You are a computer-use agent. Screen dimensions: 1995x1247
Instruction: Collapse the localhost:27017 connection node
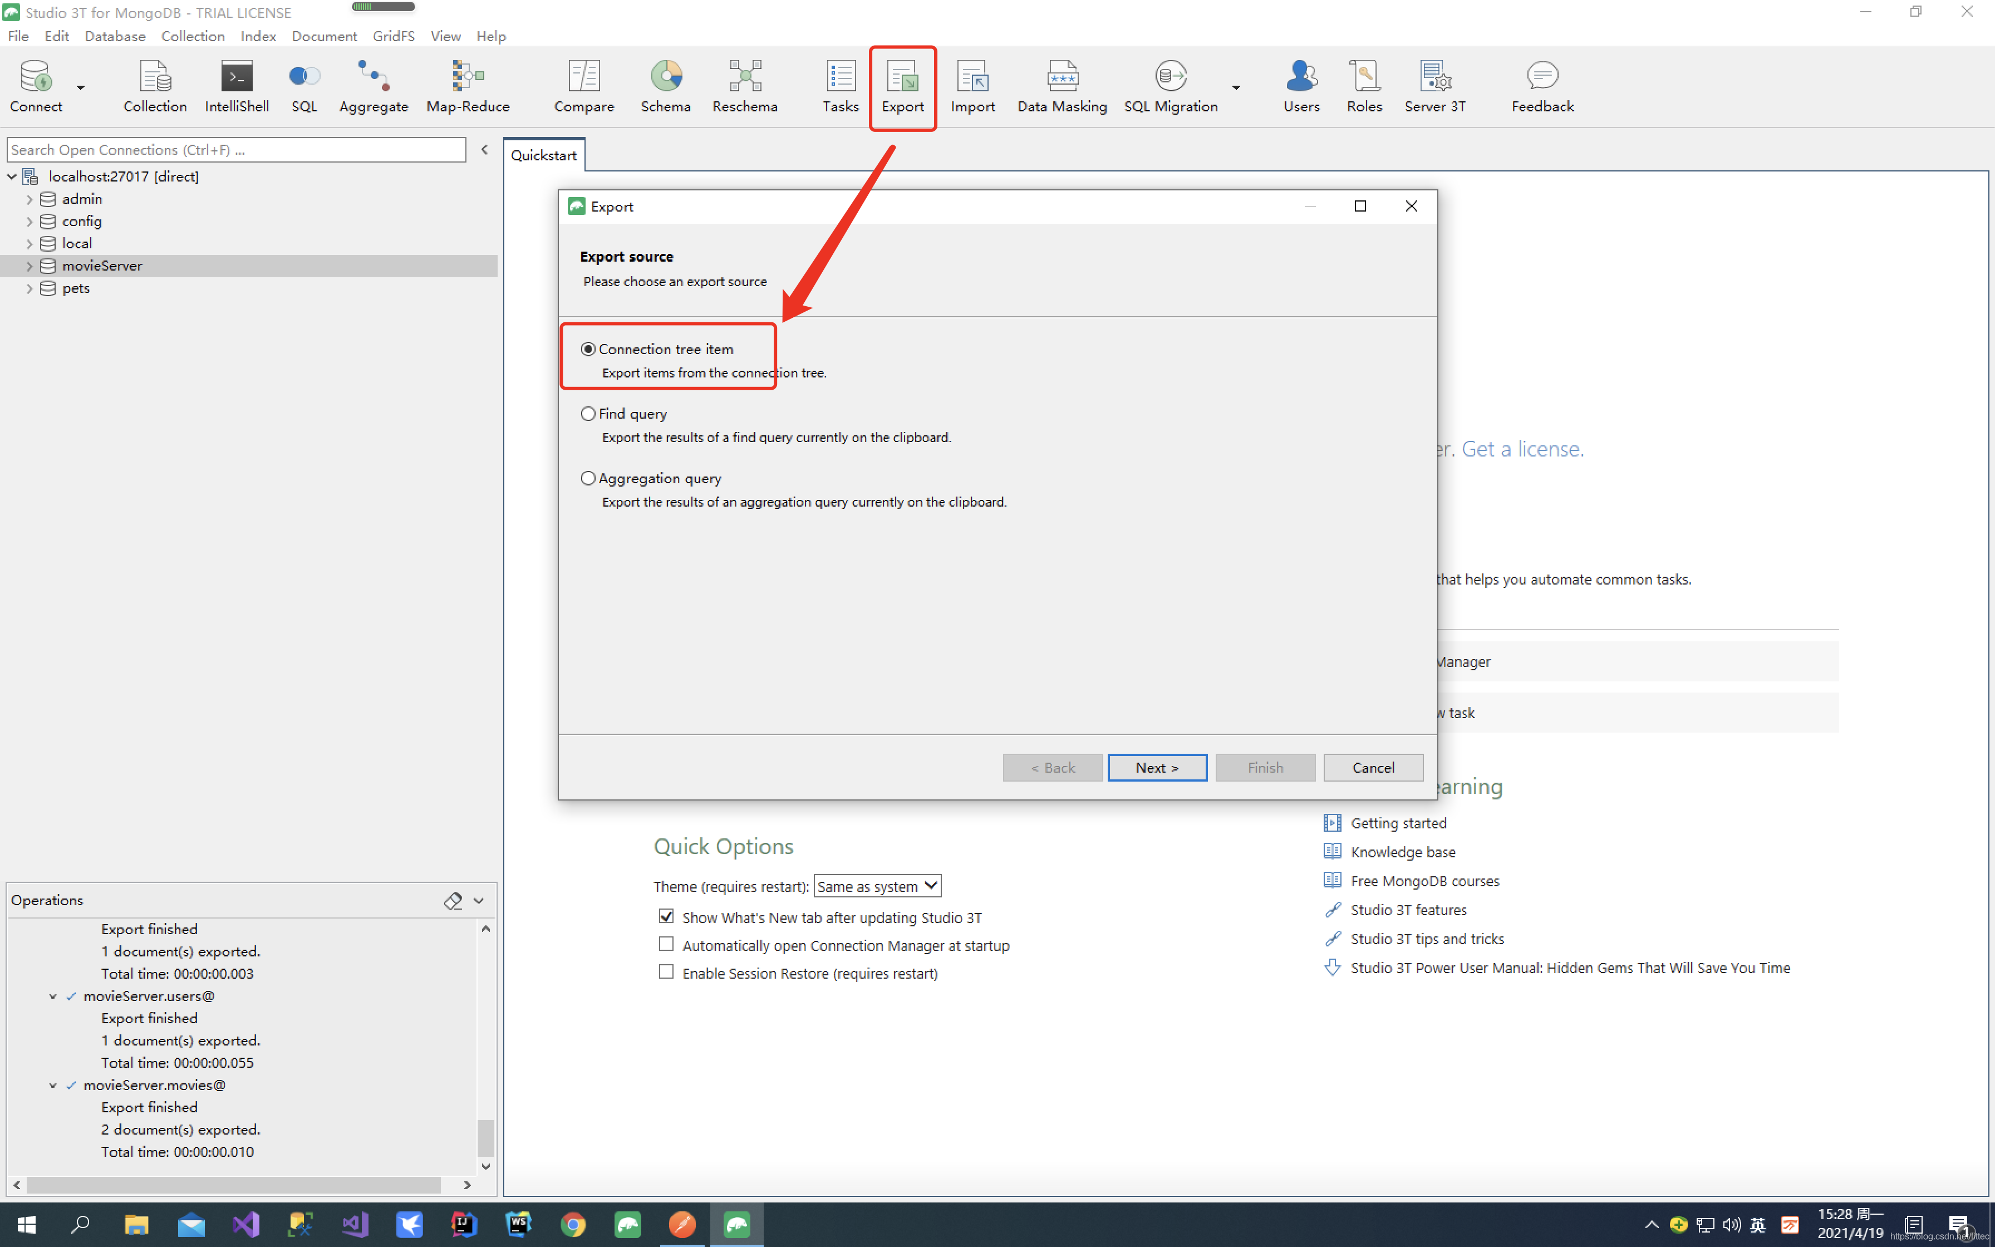12,176
